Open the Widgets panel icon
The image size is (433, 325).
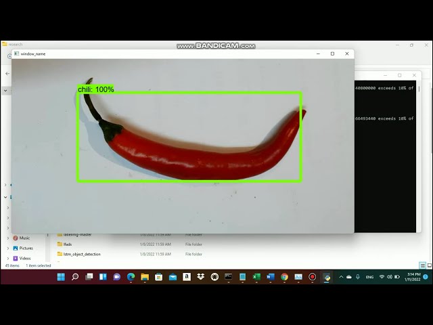pyautogui.click(x=103, y=277)
